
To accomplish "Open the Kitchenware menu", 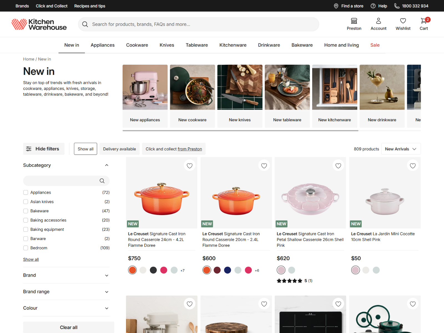I will click(x=233, y=45).
